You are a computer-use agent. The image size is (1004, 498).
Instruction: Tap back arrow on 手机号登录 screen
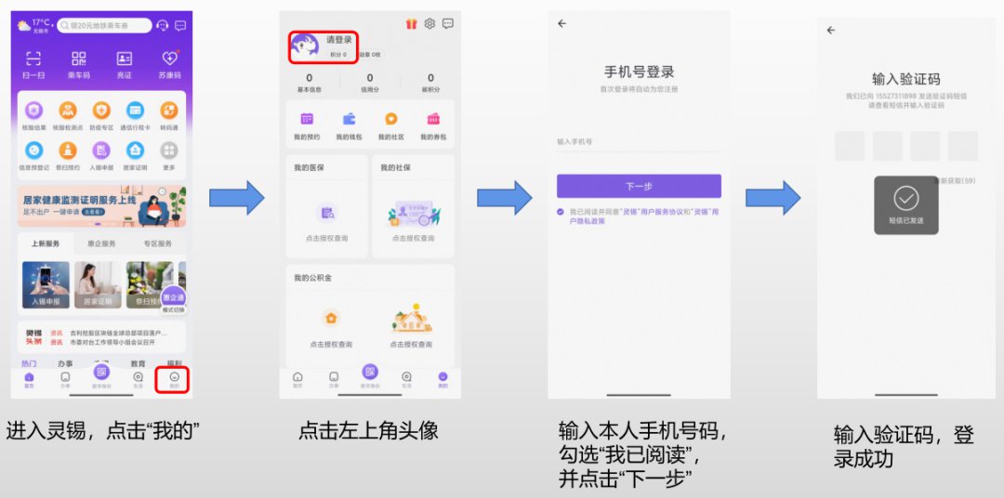(562, 23)
